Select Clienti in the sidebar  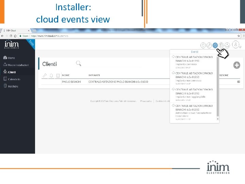[x=10, y=72]
